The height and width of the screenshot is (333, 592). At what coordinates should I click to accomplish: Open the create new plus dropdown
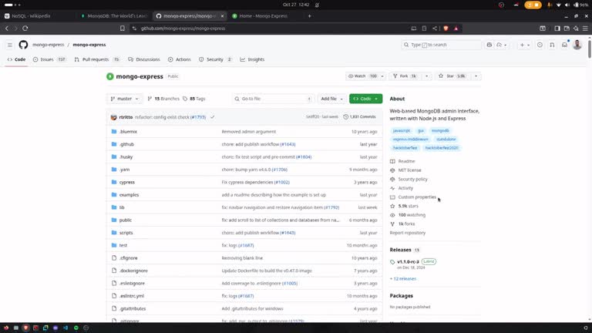[x=524, y=45]
